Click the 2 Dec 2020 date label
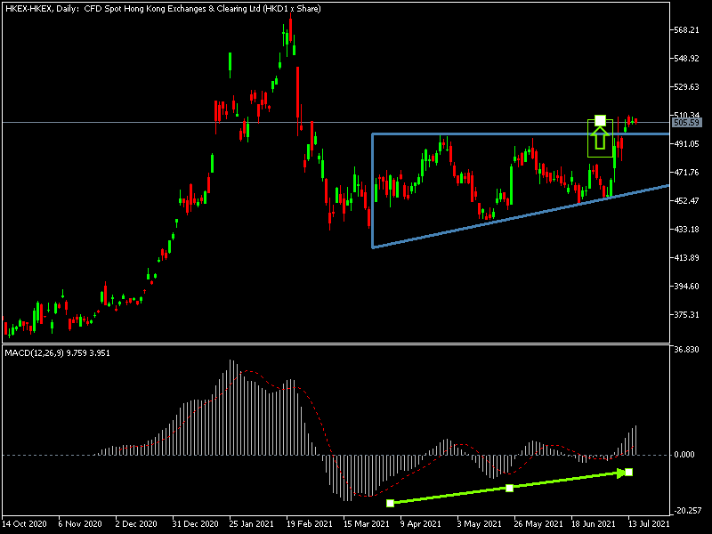 coord(136,524)
